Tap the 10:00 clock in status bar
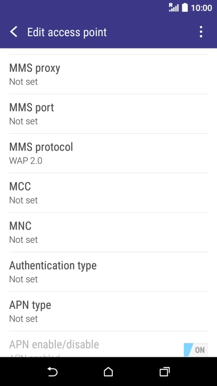 click(x=201, y=8)
